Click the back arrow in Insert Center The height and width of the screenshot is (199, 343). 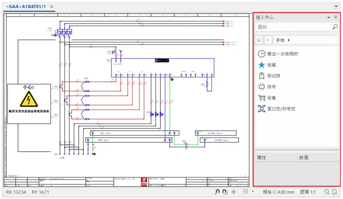tap(268, 40)
